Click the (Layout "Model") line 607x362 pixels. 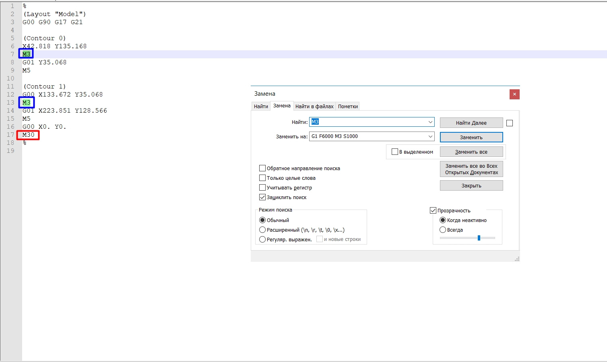pos(54,14)
